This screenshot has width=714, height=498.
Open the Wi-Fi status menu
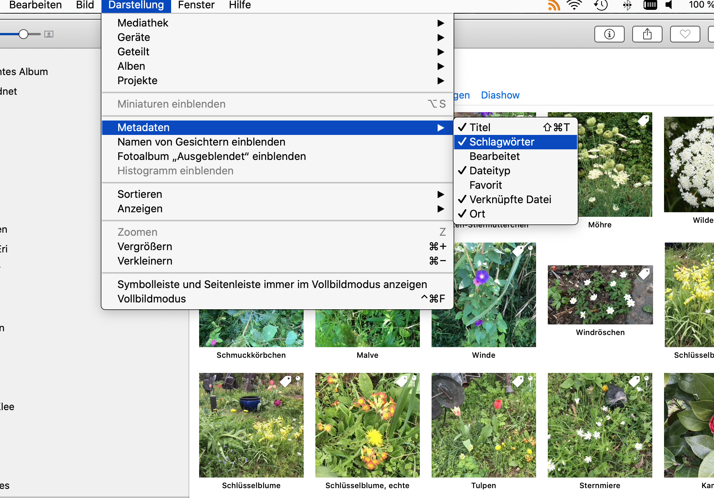pyautogui.click(x=574, y=5)
